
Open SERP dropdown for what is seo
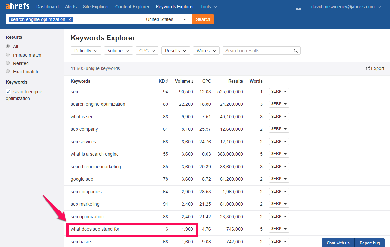click(279, 117)
